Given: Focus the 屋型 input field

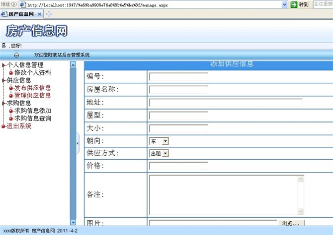Looking at the screenshot, I should tap(178, 116).
